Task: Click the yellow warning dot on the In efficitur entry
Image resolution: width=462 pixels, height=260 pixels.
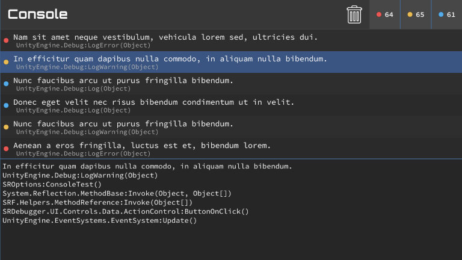Action: tap(6, 62)
